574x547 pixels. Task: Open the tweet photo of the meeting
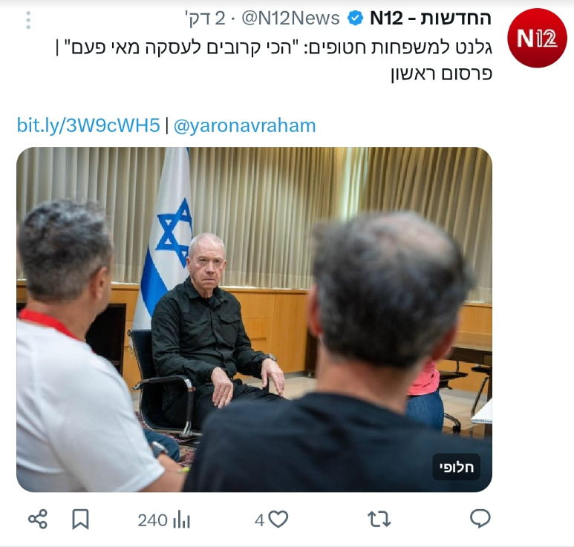[255, 319]
